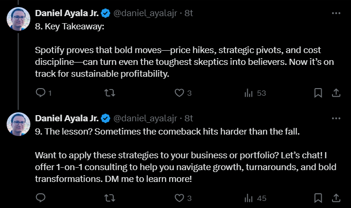351x208 pixels.
Task: Bookmark the Key Takeaway tweet
Action: [318, 93]
